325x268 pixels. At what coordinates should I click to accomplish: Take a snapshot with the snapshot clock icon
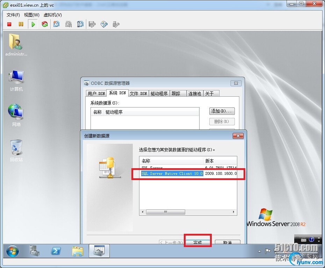[56, 24]
